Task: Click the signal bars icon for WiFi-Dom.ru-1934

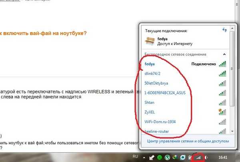Action: pyautogui.click(x=222, y=122)
